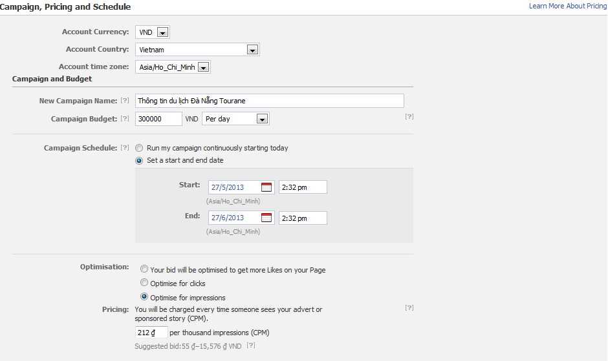The height and width of the screenshot is (361, 608).
Task: Select Set a start and end date
Action: tap(140, 160)
